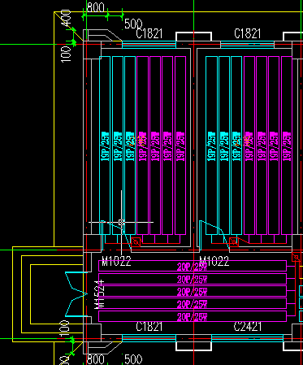303x365 pixels.
Task: Pick the C1821 label next to C2421
Action: [x=149, y=327]
